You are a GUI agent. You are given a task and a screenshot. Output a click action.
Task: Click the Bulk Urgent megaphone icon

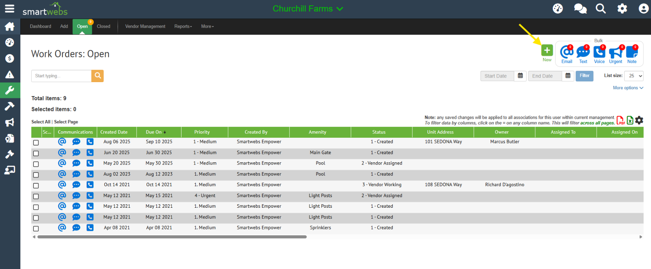615,52
